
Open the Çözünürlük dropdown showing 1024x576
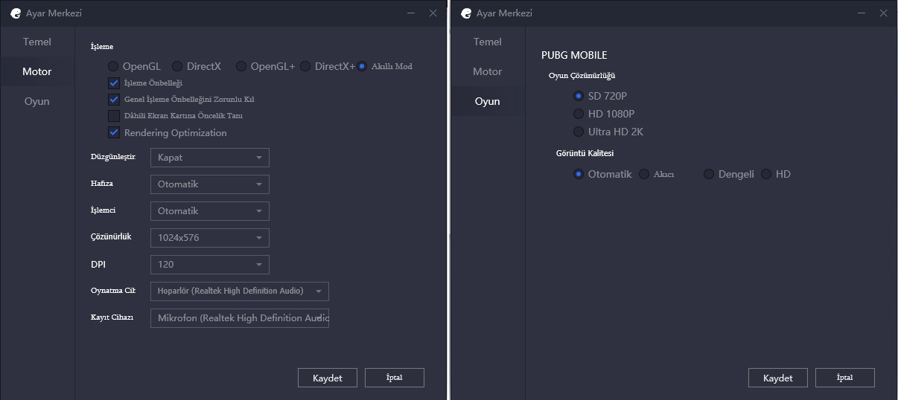(x=210, y=238)
